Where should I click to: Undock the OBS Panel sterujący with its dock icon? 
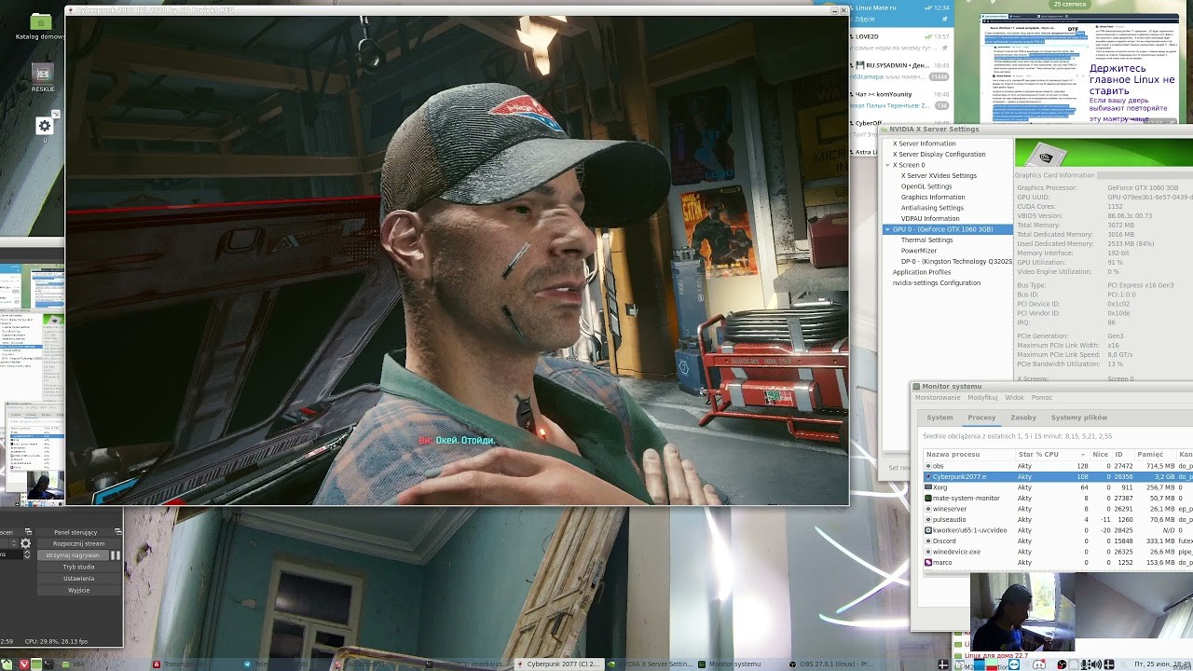point(117,532)
